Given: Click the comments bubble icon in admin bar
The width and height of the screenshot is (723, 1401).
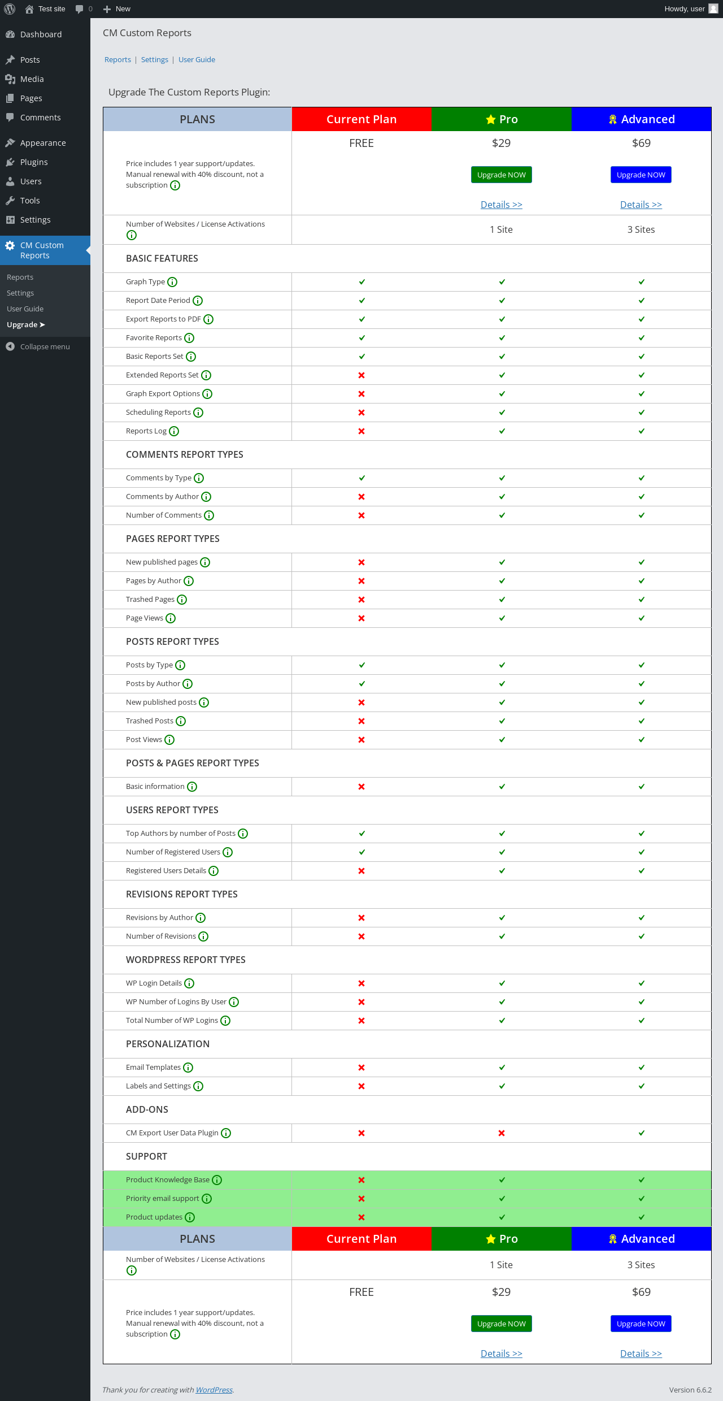Looking at the screenshot, I should coord(79,9).
